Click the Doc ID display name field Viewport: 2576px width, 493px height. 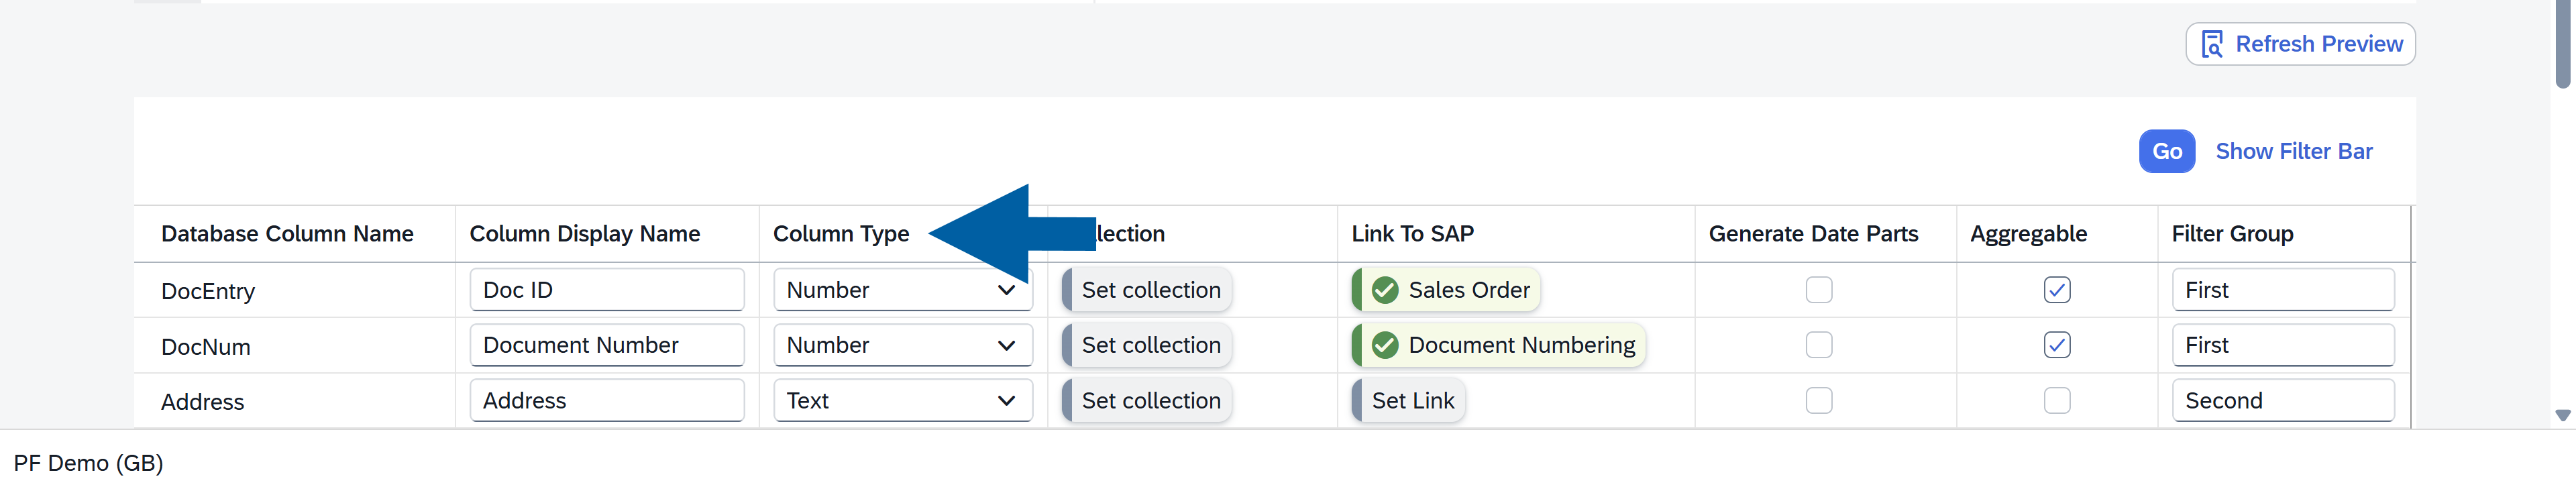tap(607, 290)
